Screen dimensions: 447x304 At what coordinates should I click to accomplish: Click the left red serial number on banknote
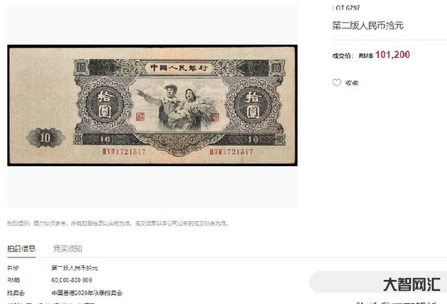[x=124, y=152]
